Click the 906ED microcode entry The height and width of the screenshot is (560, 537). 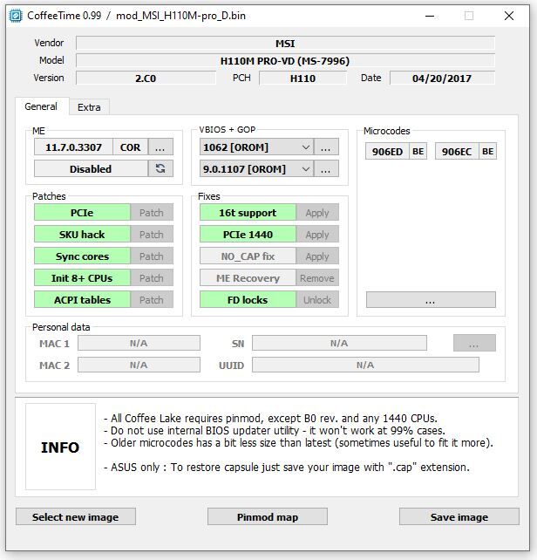[387, 151]
